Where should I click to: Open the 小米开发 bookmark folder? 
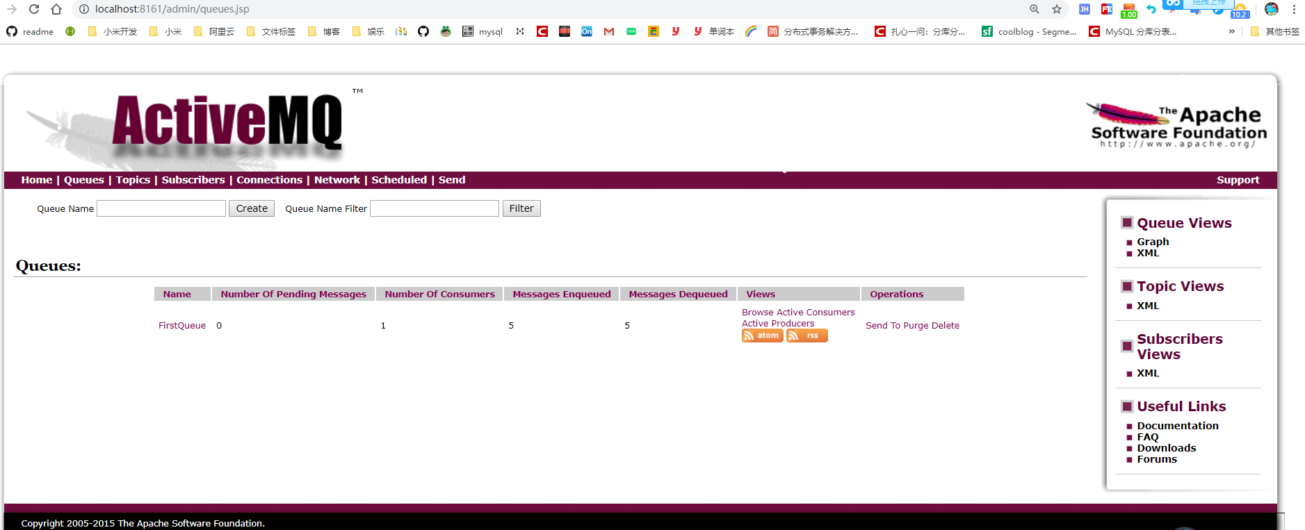click(113, 31)
